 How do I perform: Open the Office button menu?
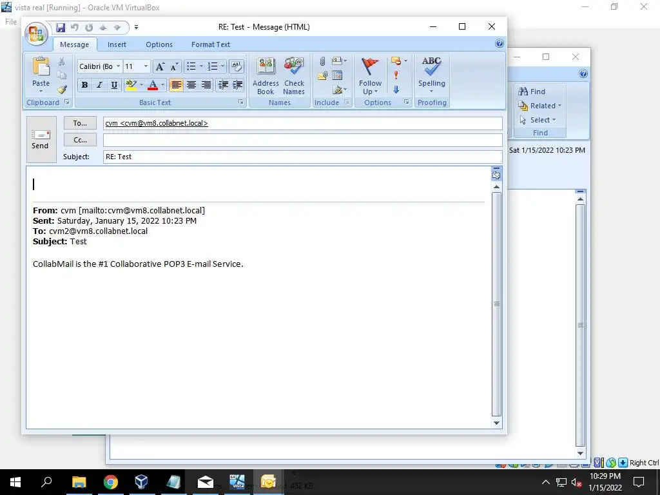tap(36, 34)
